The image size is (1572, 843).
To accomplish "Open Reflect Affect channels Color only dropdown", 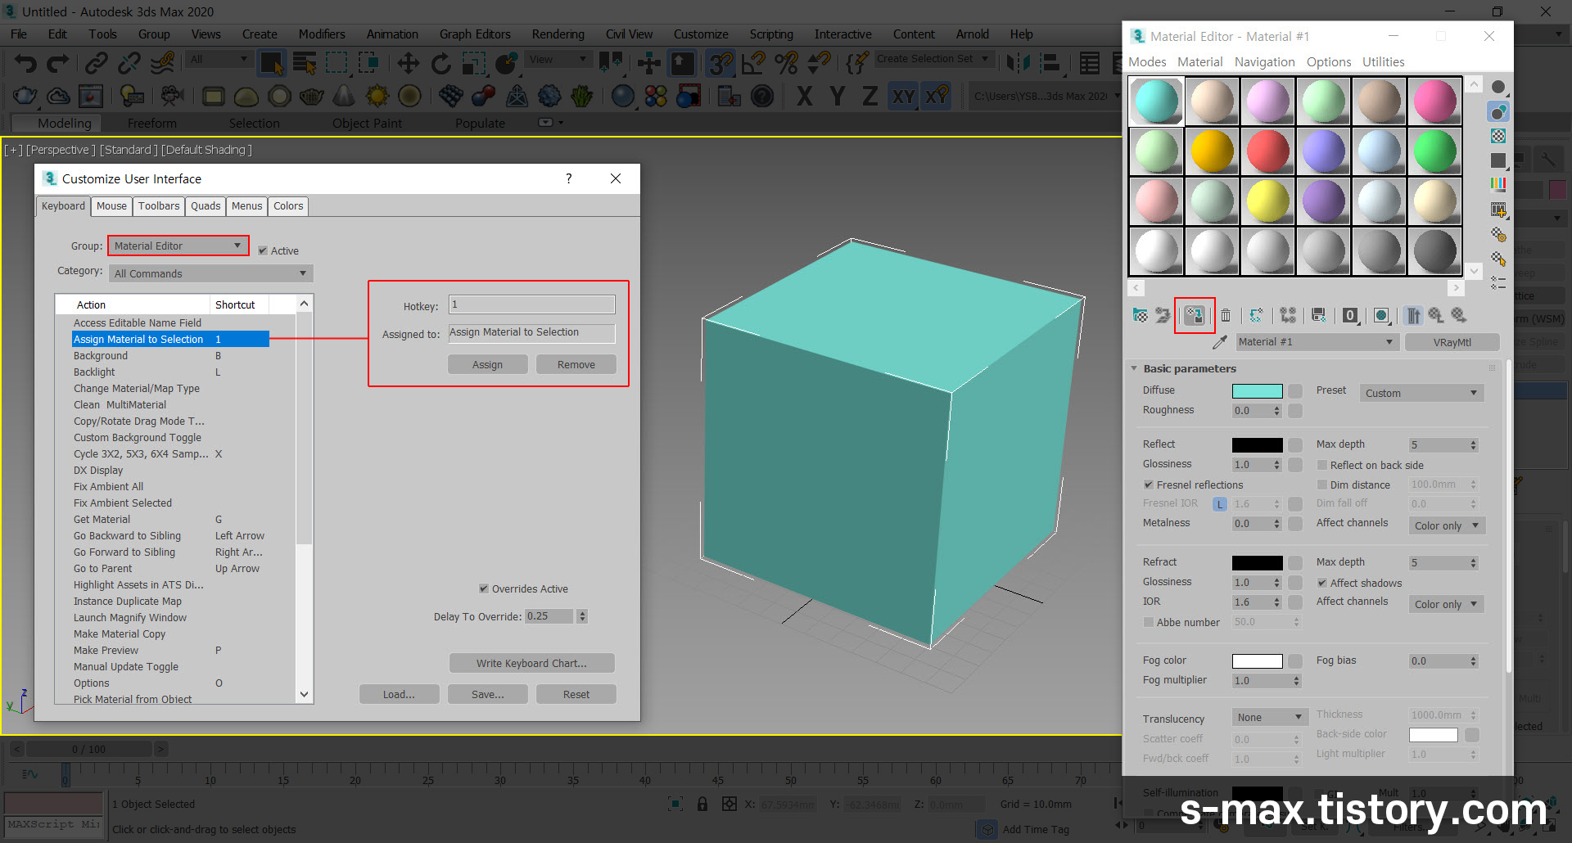I will point(1447,525).
